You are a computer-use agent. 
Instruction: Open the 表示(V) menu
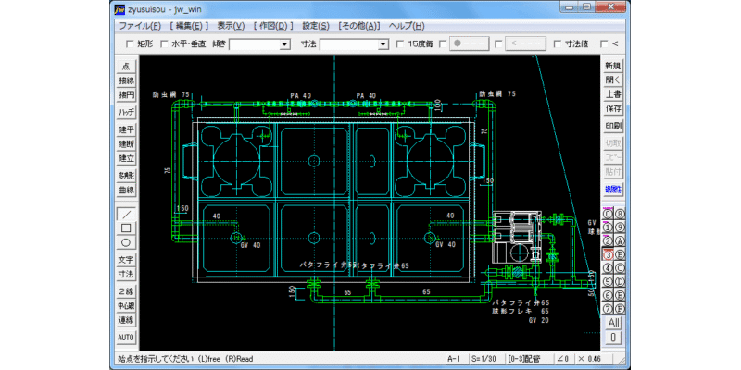[x=231, y=26]
